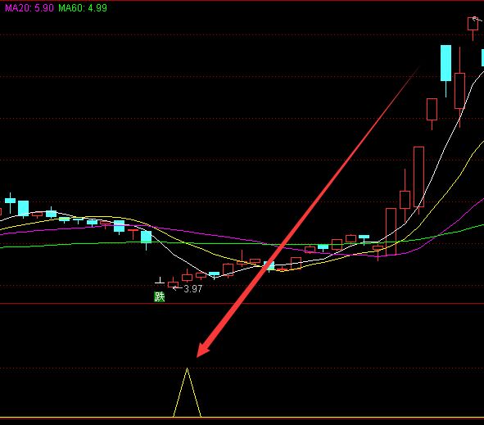Viewport: 484px width, 425px height.
Task: Click the white ⊥ marker above 跌
Action: tap(160, 280)
